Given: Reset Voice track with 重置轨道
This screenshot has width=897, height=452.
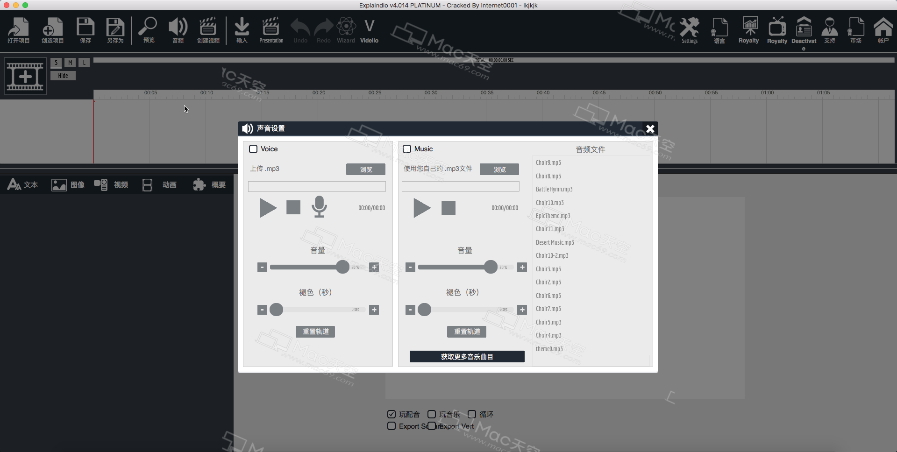Looking at the screenshot, I should click(315, 332).
